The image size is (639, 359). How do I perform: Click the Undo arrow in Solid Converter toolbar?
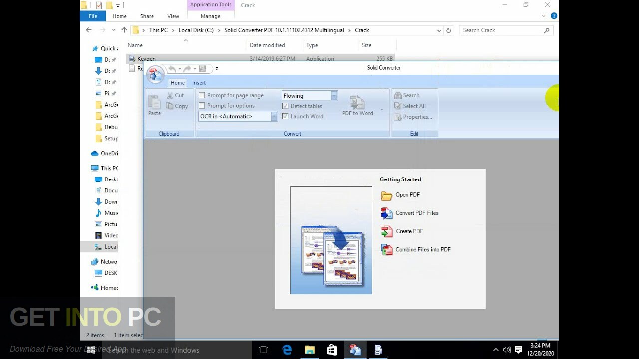point(172,69)
